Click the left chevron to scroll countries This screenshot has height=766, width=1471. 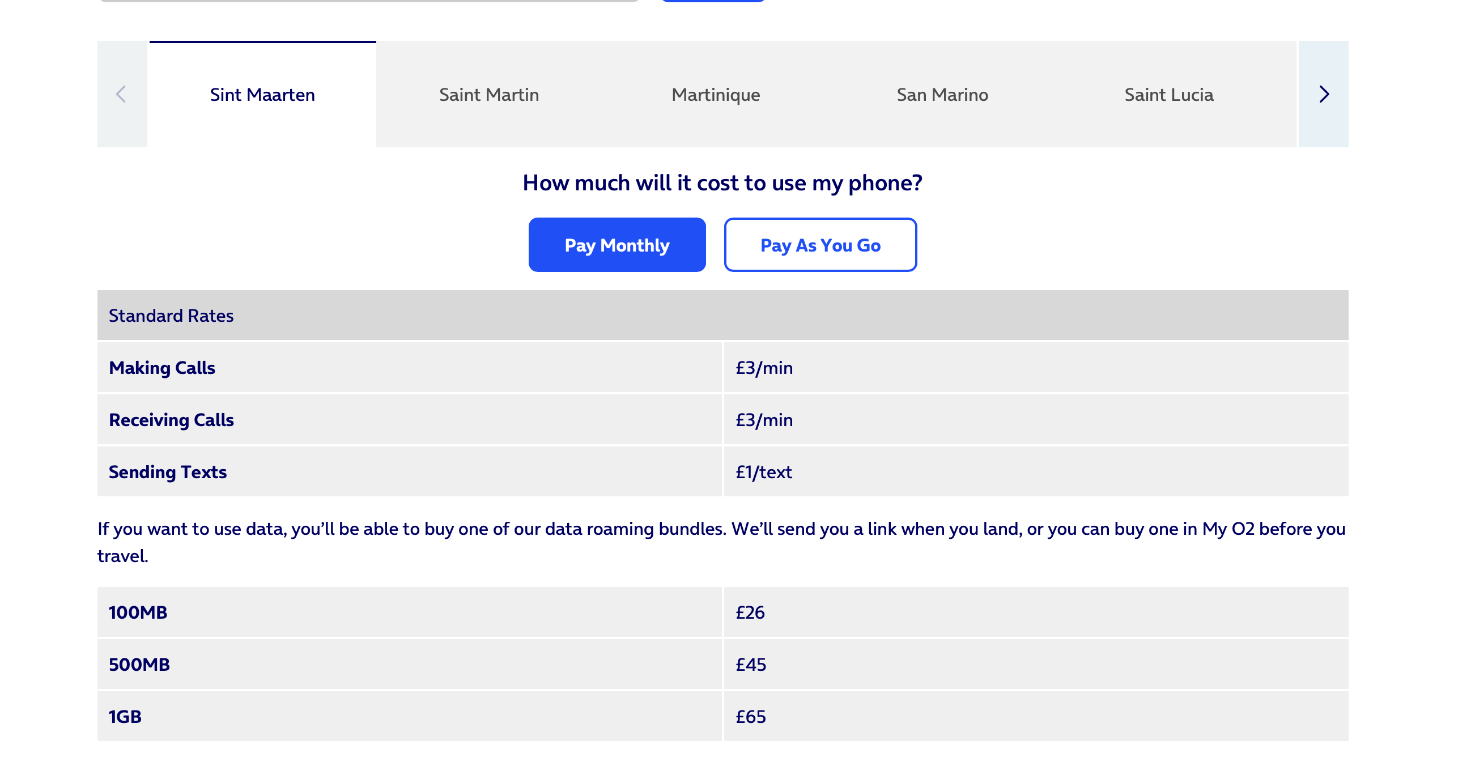(x=122, y=95)
